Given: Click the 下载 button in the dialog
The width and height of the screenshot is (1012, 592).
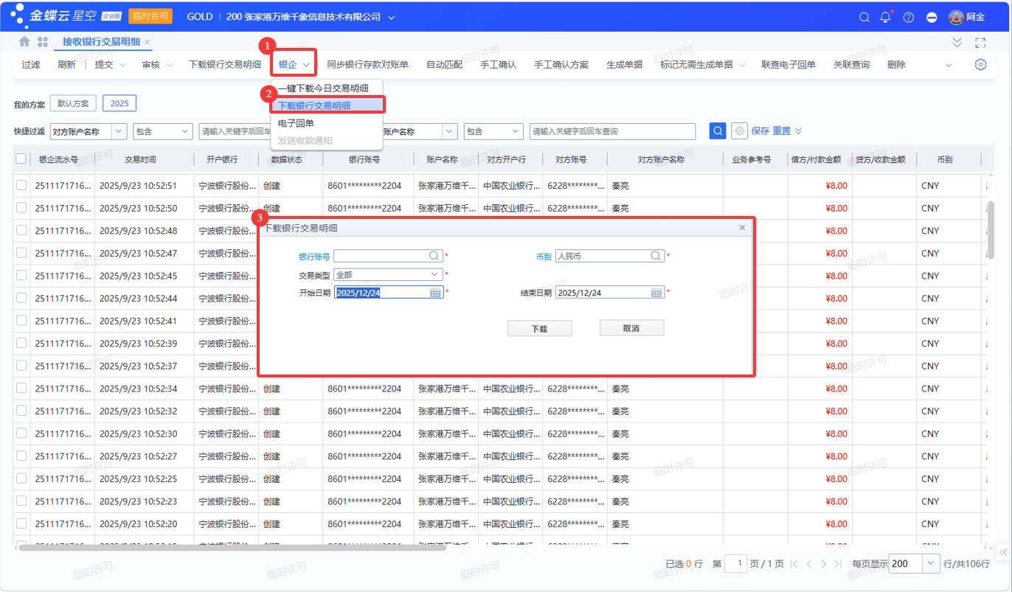Looking at the screenshot, I should click(539, 329).
